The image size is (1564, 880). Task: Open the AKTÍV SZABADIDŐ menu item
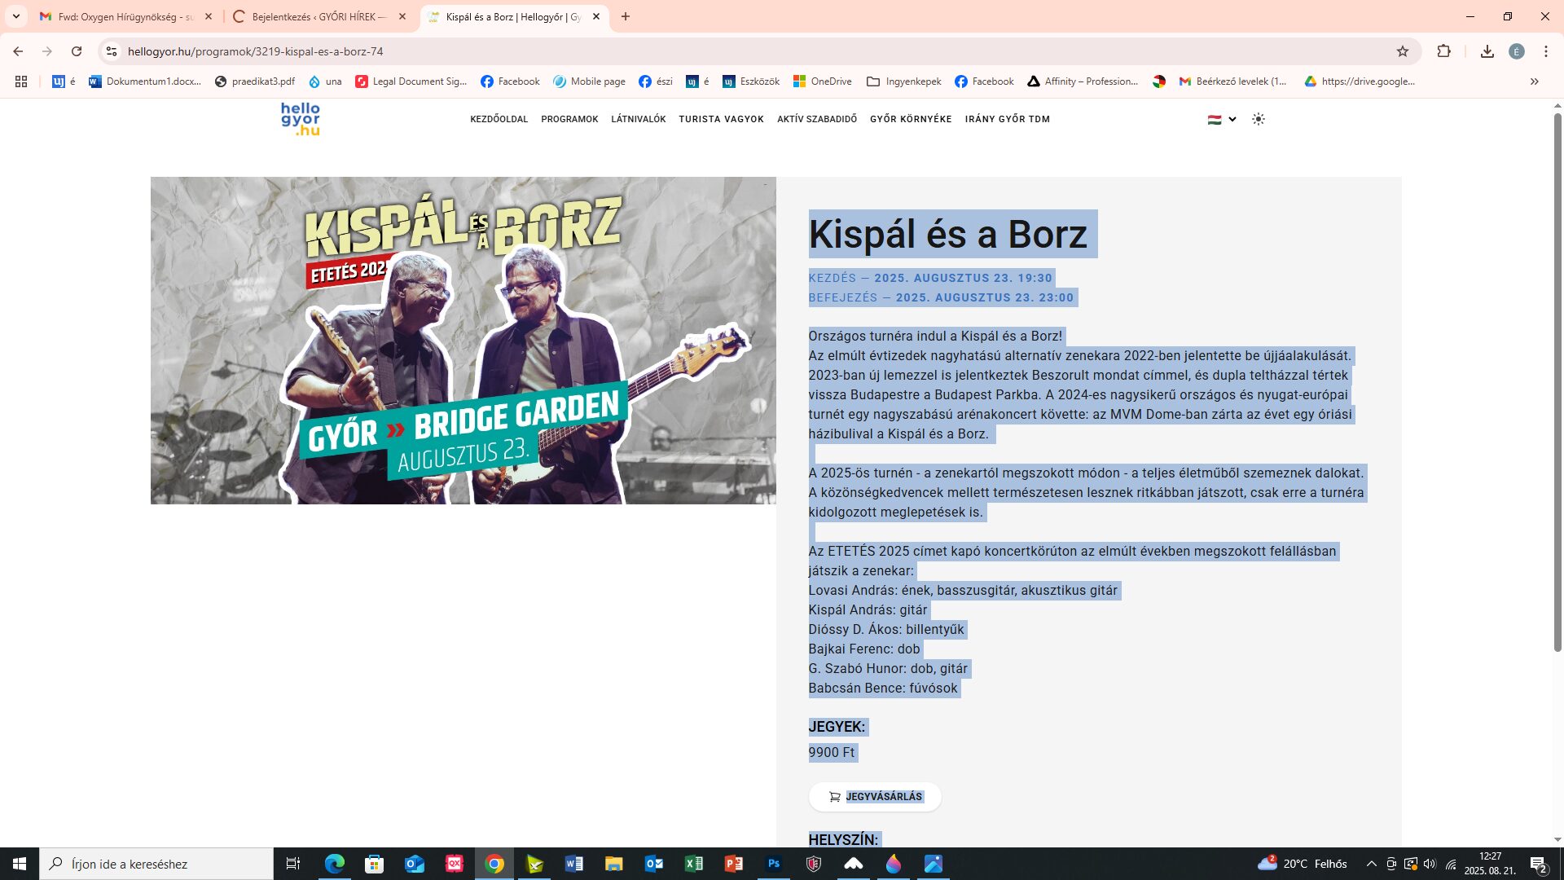817,119
